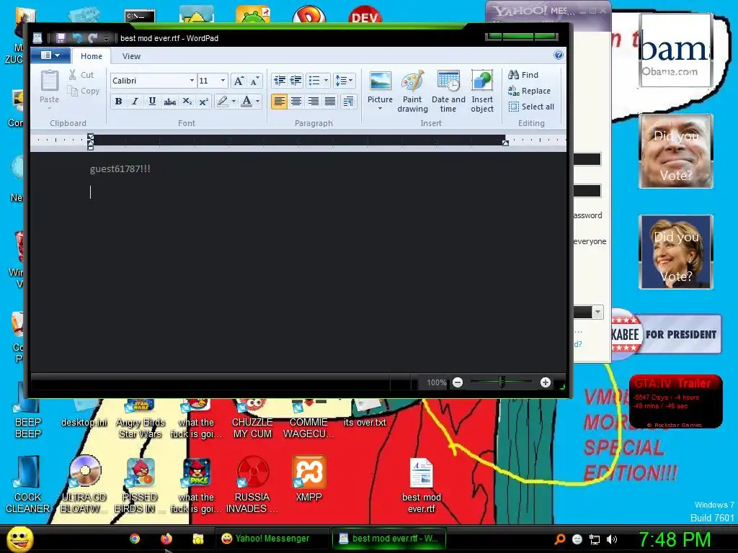
Task: Switch to Yahoo! Messenger taskbar button
Action: [x=272, y=539]
